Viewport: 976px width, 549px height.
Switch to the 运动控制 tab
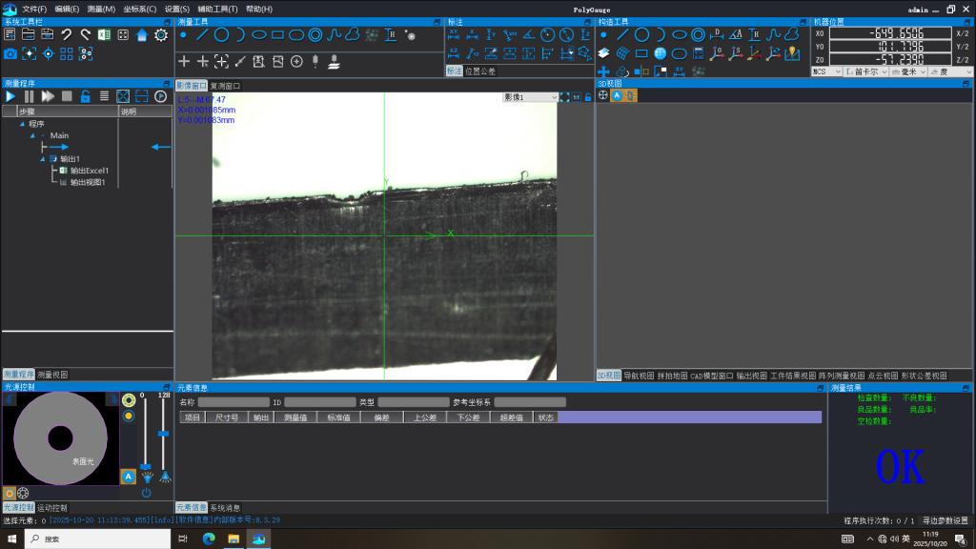pos(52,508)
